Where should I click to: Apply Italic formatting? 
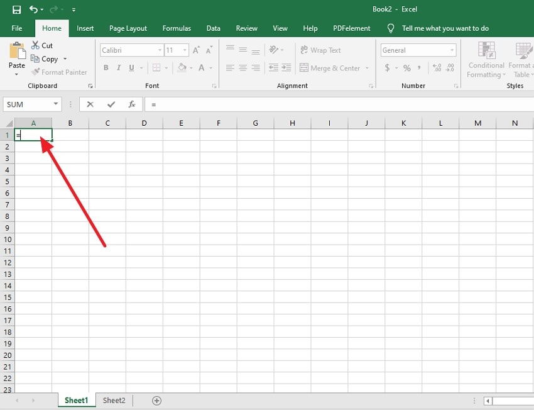[118, 67]
